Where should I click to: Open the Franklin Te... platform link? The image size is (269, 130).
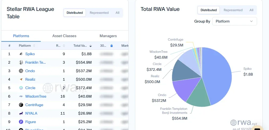tap(35, 62)
